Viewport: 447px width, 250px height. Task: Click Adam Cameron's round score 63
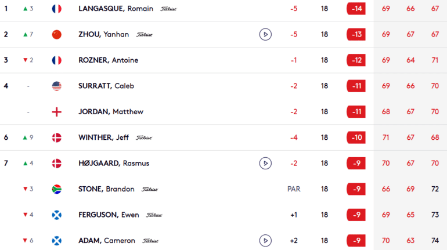pos(410,241)
